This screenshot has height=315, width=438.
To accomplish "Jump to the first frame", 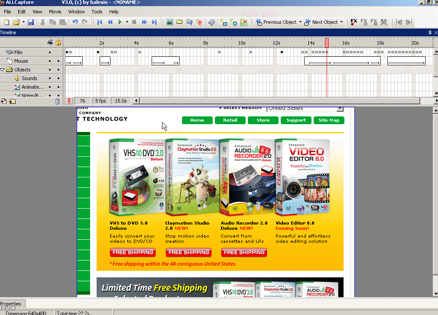I will pyautogui.click(x=100, y=22).
